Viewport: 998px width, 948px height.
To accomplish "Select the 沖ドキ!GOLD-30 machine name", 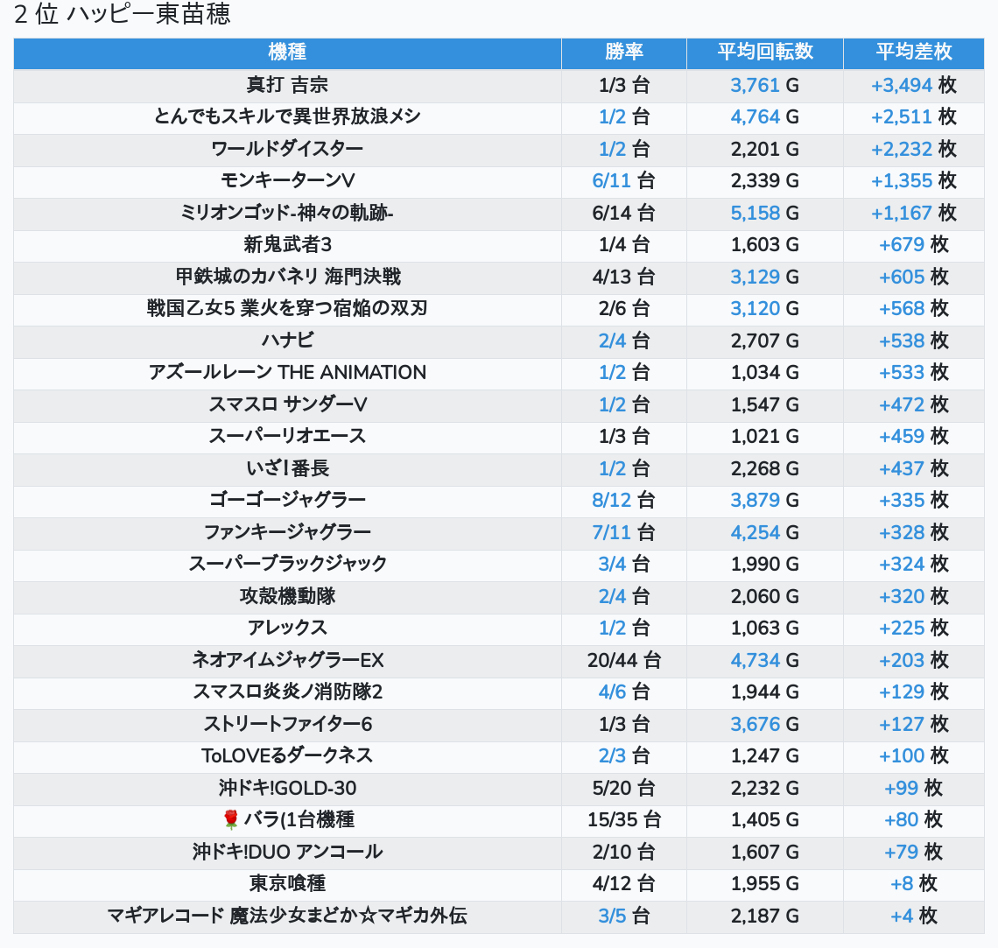I will [287, 788].
